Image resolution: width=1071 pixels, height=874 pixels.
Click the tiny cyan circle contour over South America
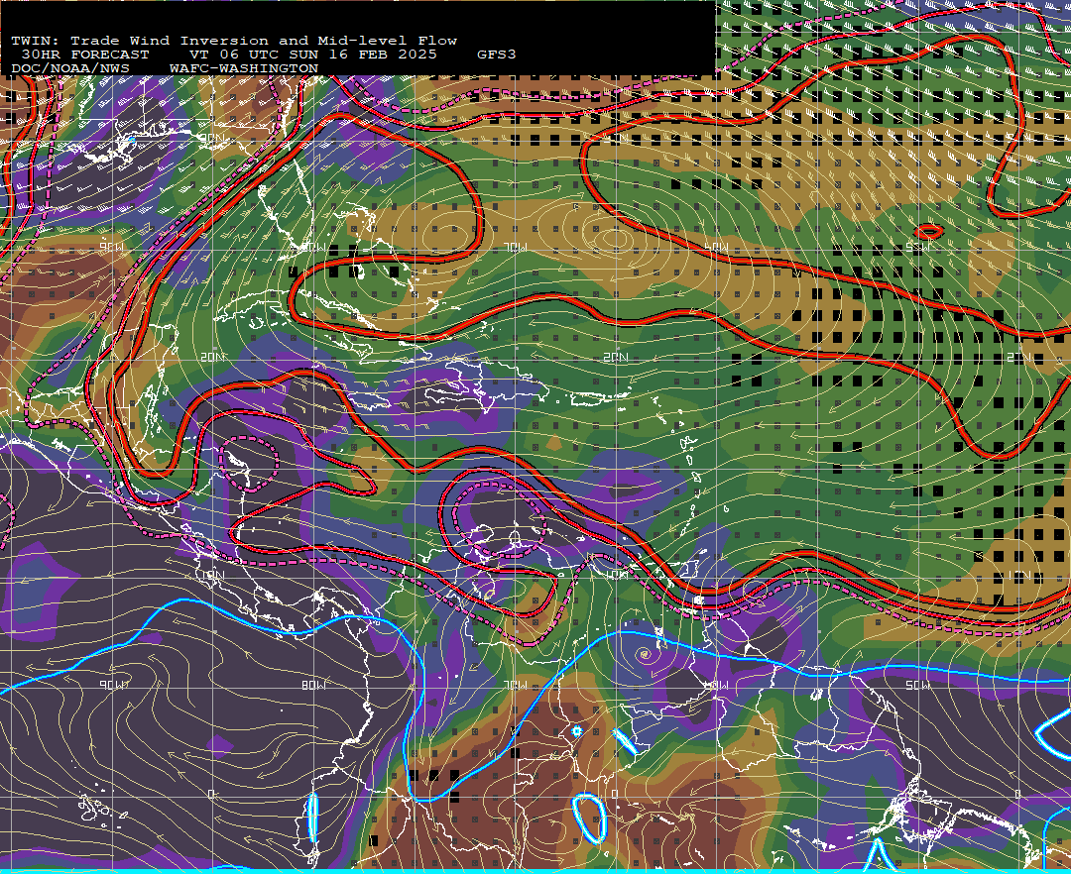click(x=576, y=731)
